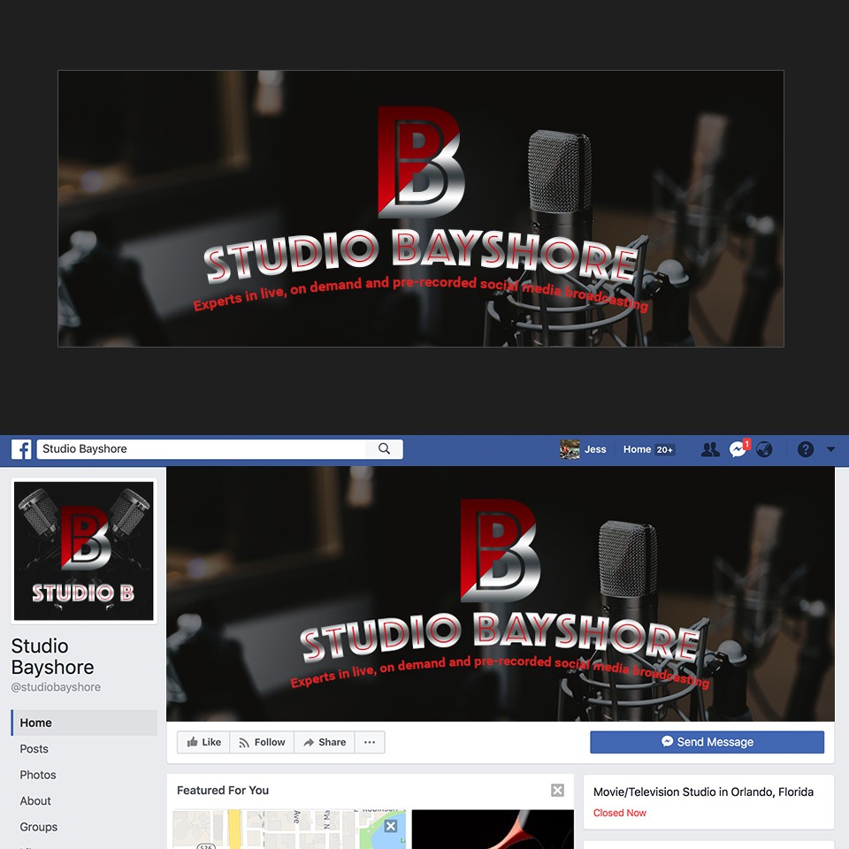The image size is (849, 849).
Task: Open the Quick Help question mark icon
Action: (x=805, y=449)
